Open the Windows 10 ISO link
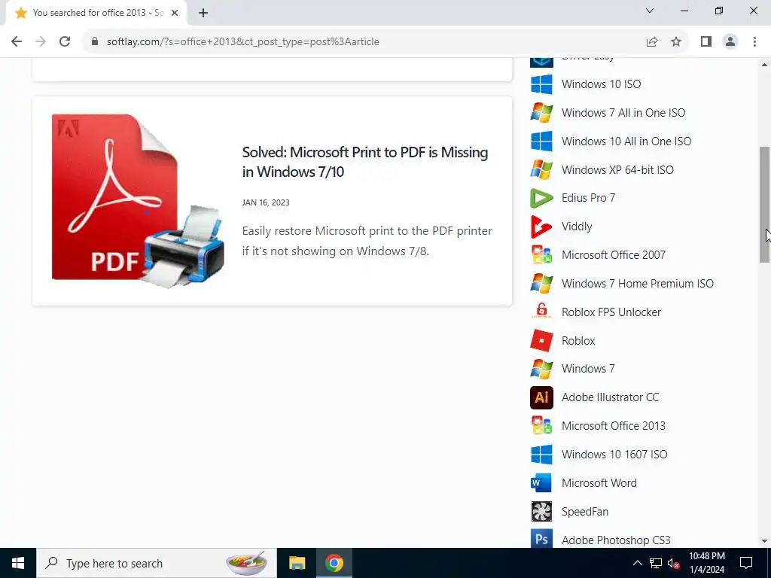 pyautogui.click(x=602, y=84)
